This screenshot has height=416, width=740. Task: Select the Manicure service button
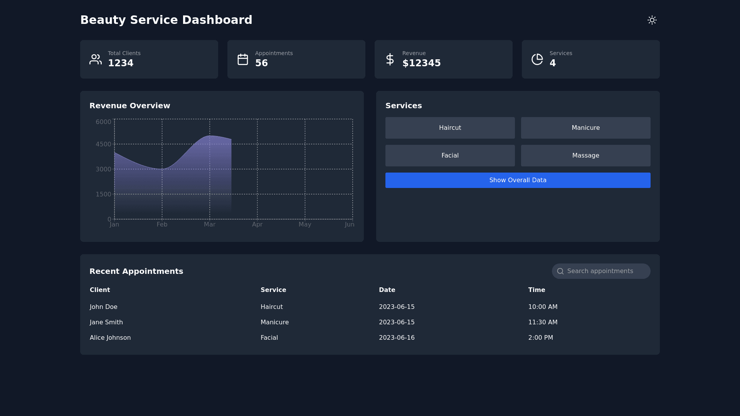click(585, 128)
